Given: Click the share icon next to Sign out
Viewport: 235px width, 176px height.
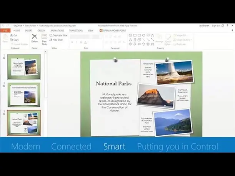Looking at the screenshot, I should click(223, 26).
